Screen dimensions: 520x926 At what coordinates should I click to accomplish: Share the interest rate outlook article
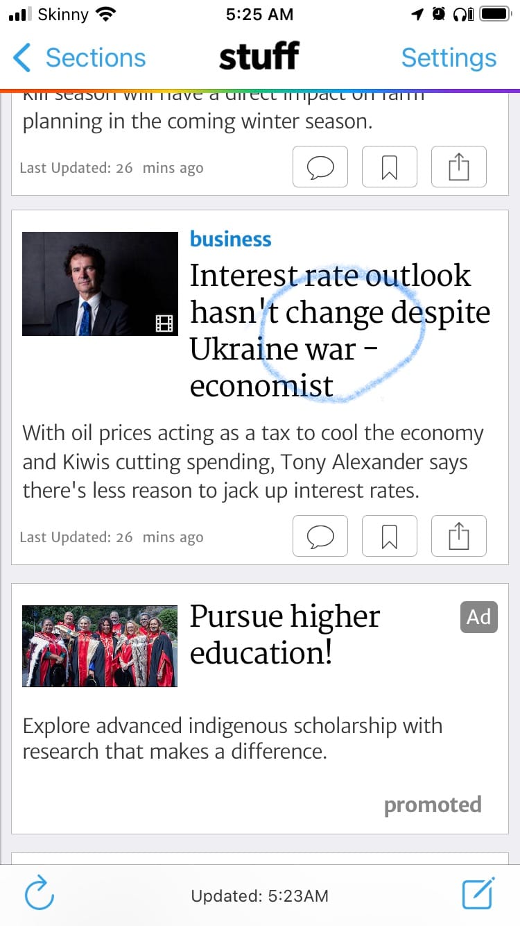coord(458,536)
